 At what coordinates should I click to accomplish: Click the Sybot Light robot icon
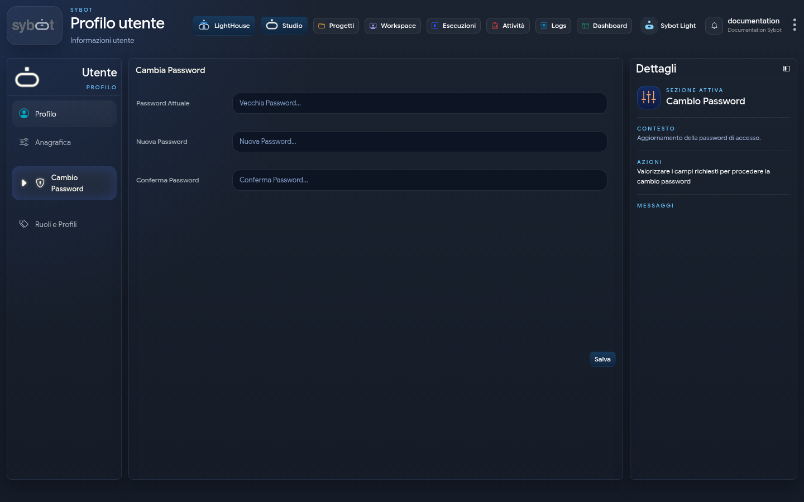pos(649,26)
